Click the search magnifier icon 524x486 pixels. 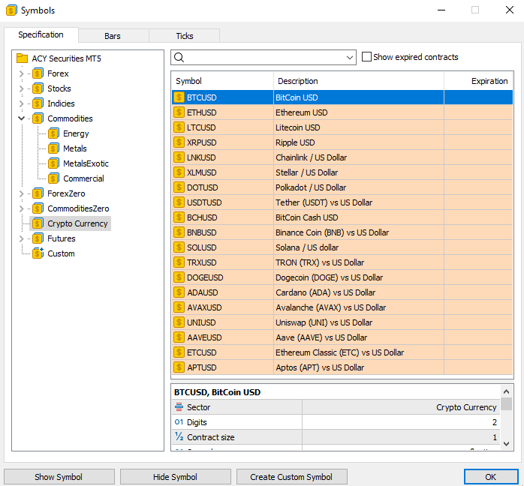pos(179,58)
